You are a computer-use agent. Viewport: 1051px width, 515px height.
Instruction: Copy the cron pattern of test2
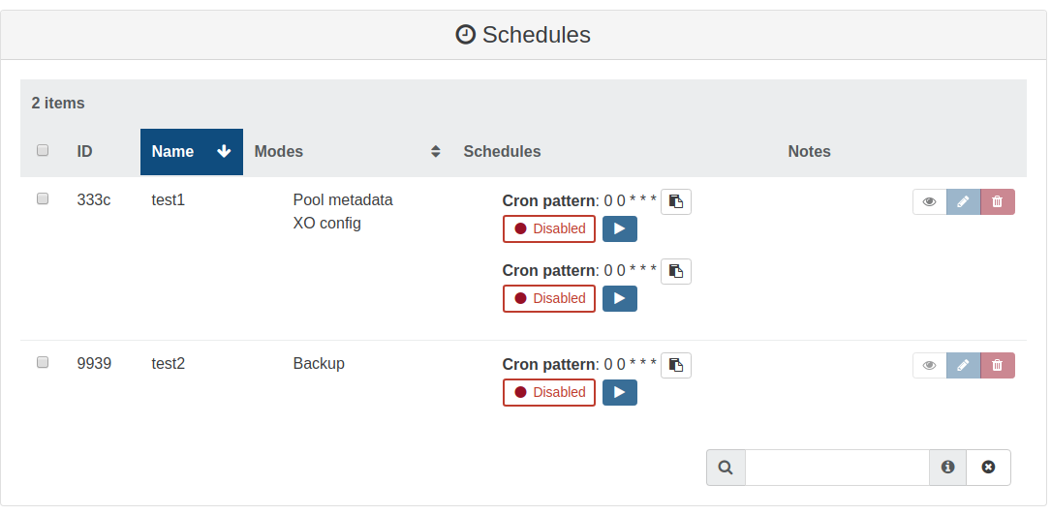pyautogui.click(x=676, y=365)
